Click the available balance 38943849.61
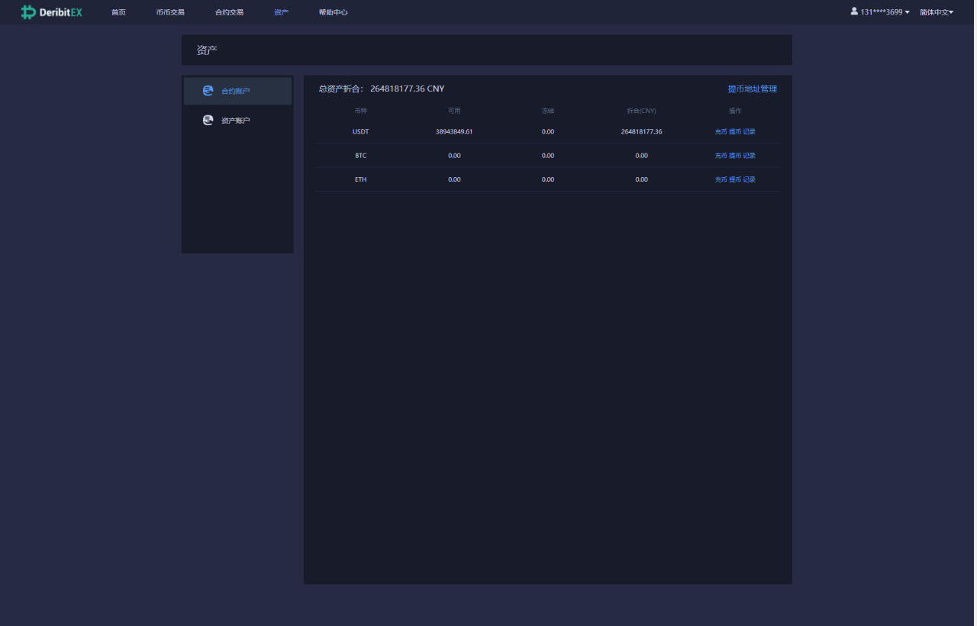This screenshot has width=977, height=626. pyautogui.click(x=454, y=131)
